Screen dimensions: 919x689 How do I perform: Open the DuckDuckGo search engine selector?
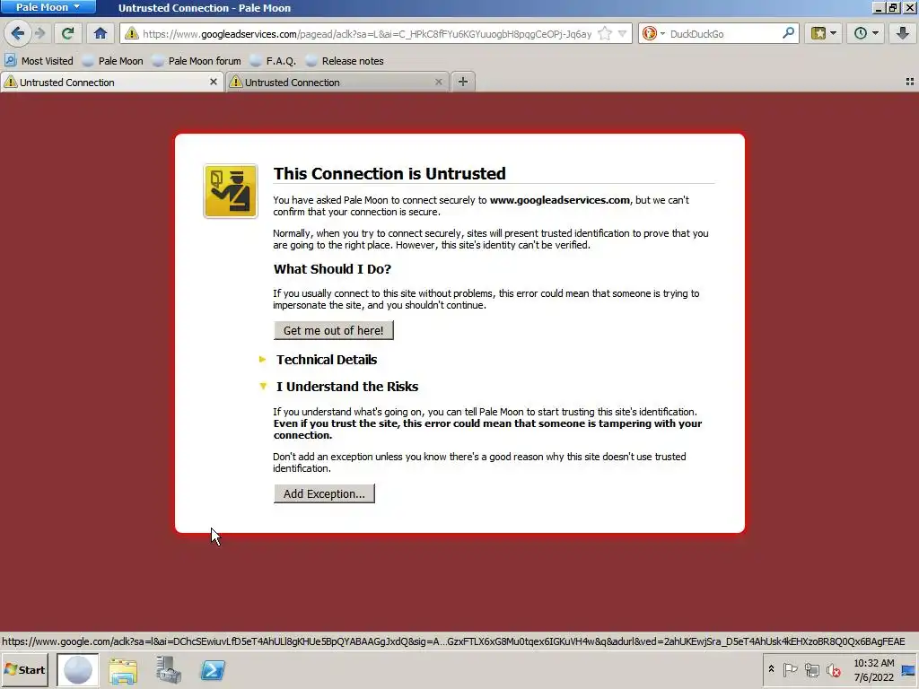(x=653, y=33)
